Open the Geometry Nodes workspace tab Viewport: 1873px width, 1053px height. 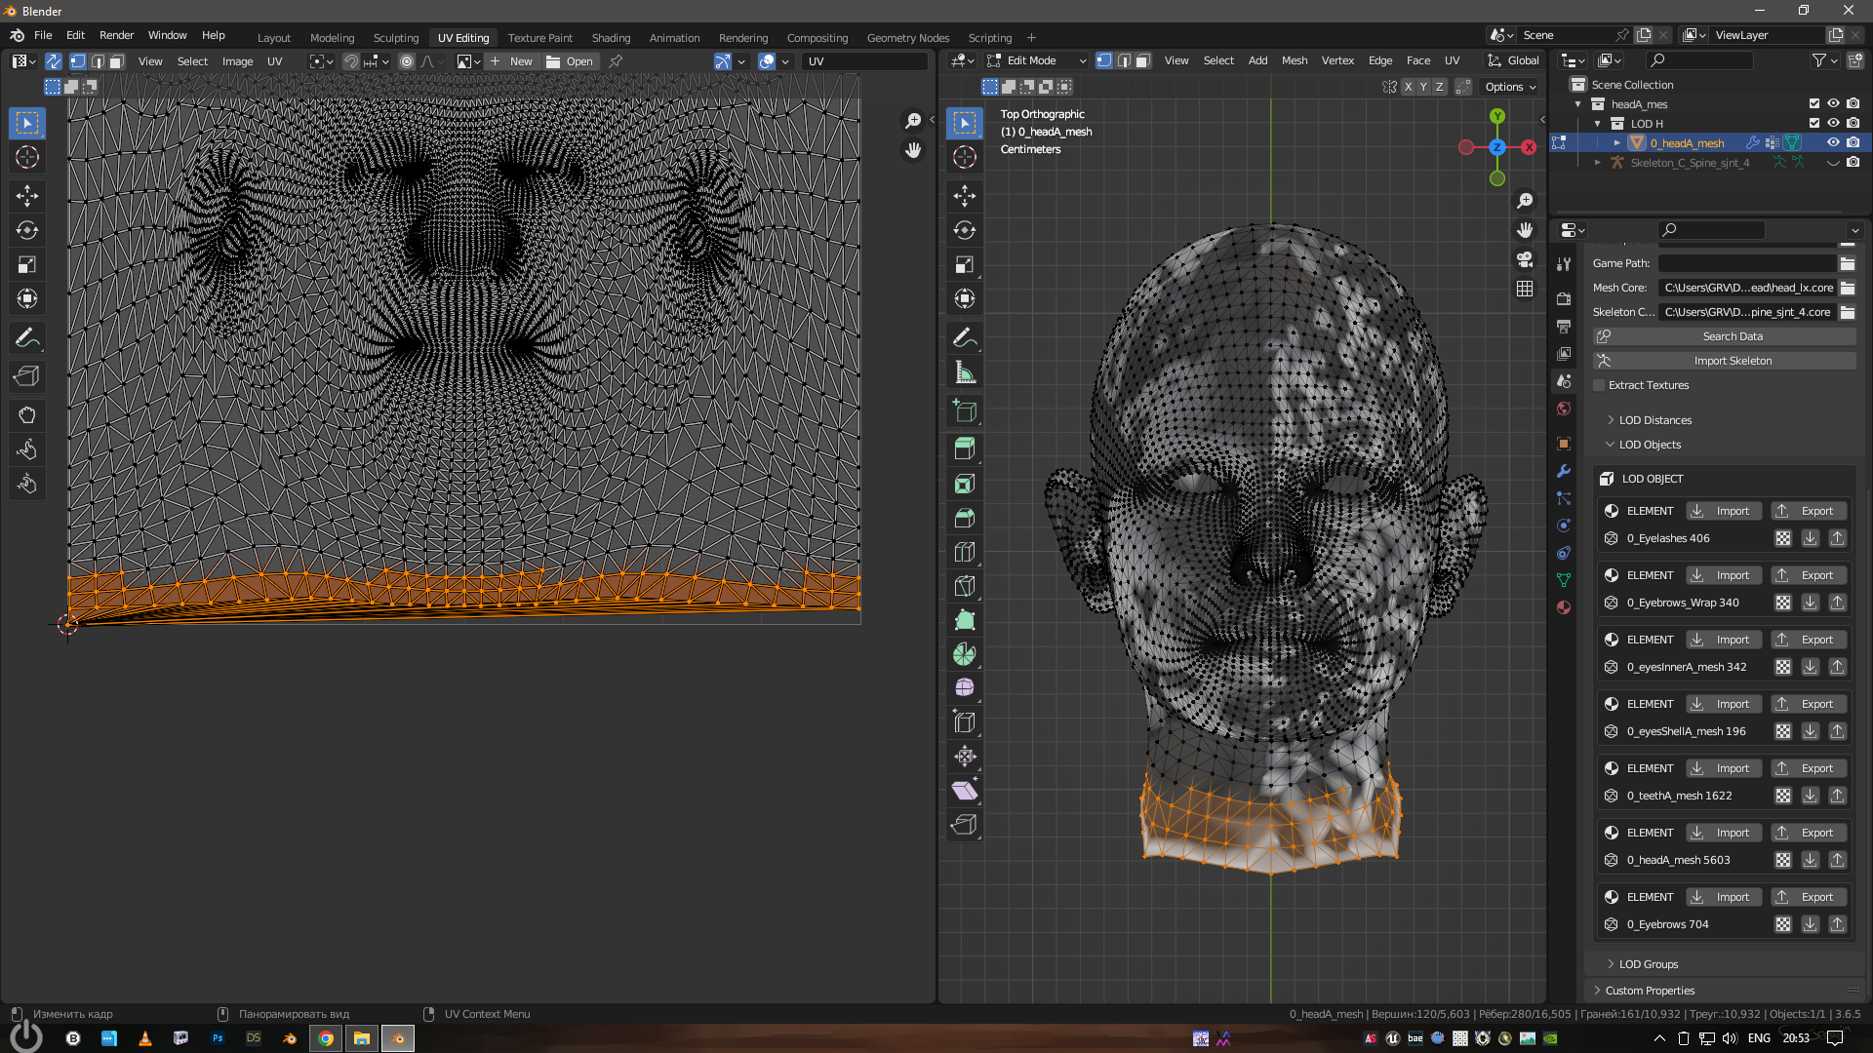[x=908, y=38]
